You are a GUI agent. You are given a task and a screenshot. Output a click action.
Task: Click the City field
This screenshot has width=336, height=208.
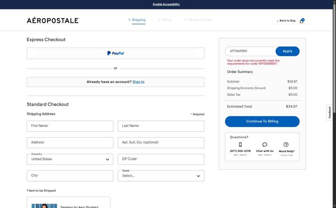pyautogui.click(x=70, y=176)
